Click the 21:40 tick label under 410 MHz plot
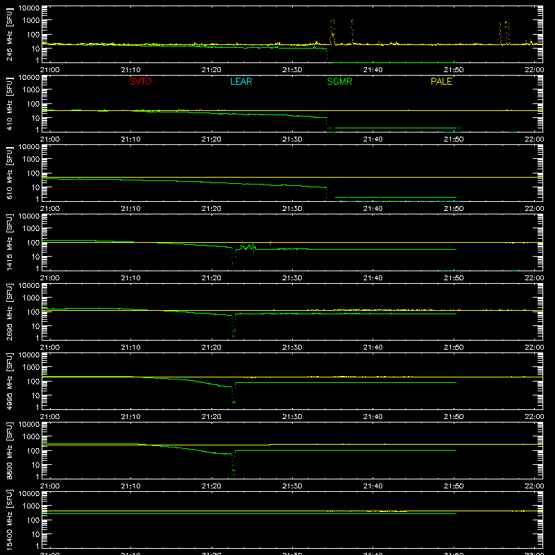This screenshot has width=555, height=555. pos(373,139)
